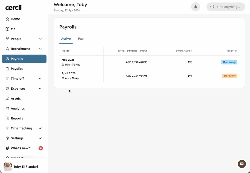This screenshot has width=250, height=173.
Task: Click the People group icon
Action: (x=7, y=39)
